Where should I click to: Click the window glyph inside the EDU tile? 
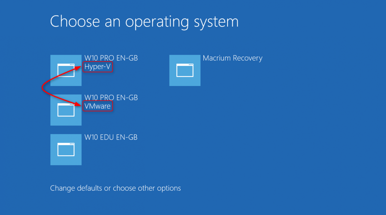point(66,150)
